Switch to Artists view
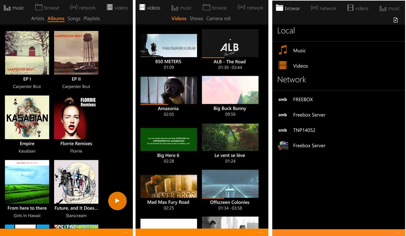The width and height of the screenshot is (406, 236). (x=37, y=19)
